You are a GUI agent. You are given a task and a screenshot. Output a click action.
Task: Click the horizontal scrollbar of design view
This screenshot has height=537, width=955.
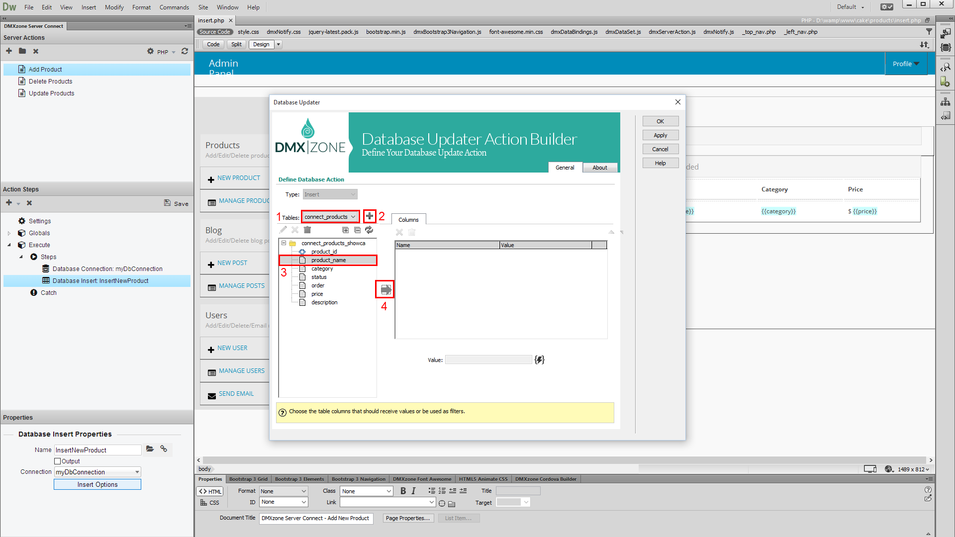565,460
